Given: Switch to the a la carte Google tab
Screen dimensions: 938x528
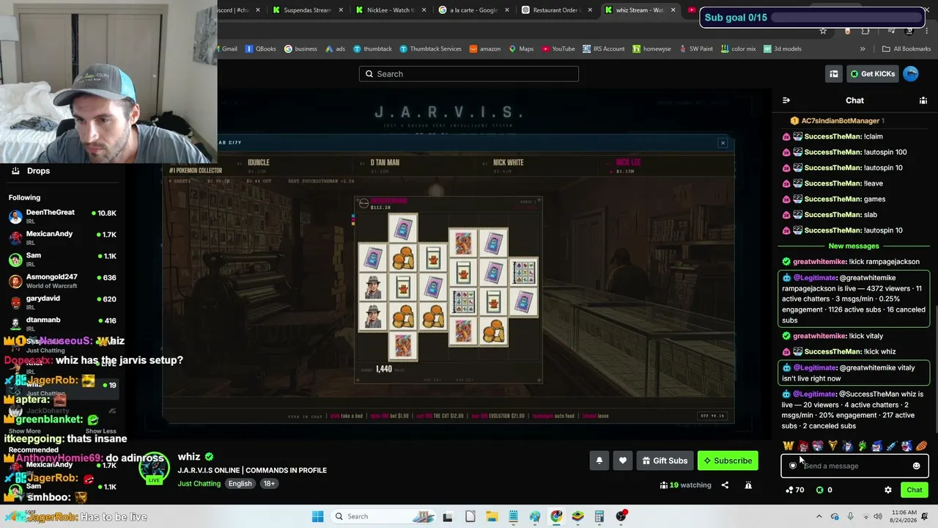Looking at the screenshot, I should click(473, 10).
